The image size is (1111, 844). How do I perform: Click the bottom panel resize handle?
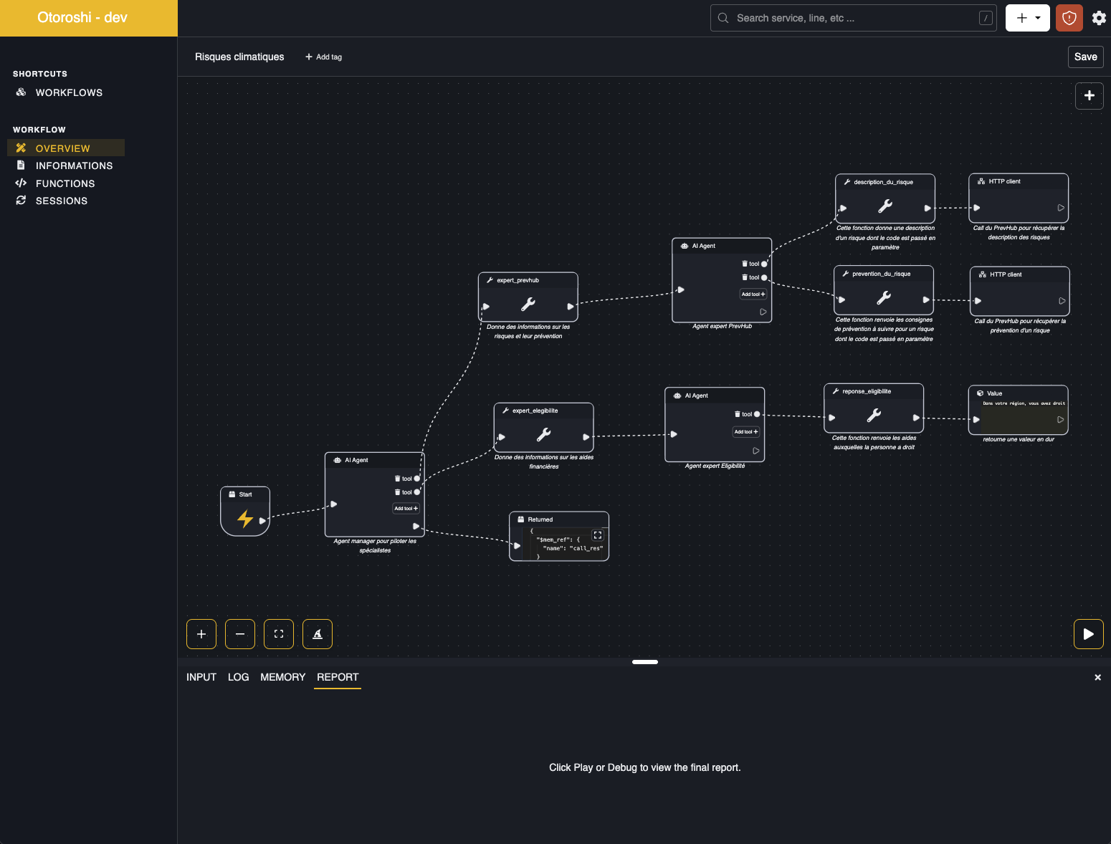645,662
